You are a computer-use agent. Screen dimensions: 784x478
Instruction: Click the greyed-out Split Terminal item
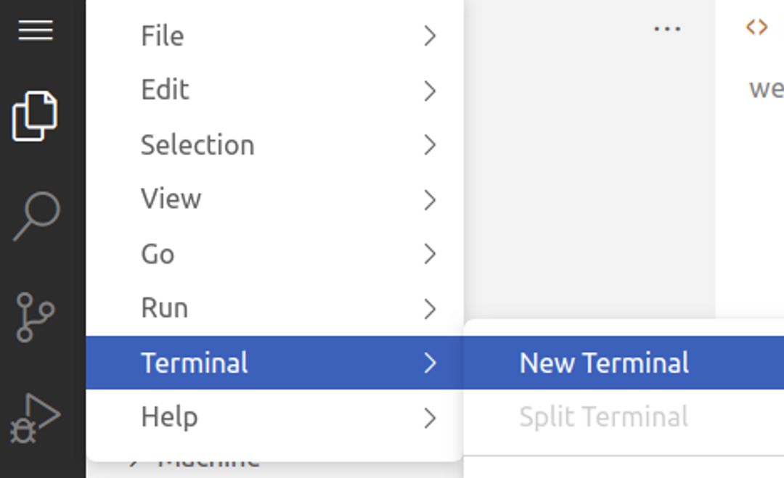[604, 417]
